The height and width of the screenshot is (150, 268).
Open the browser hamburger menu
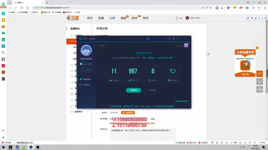tap(265, 8)
